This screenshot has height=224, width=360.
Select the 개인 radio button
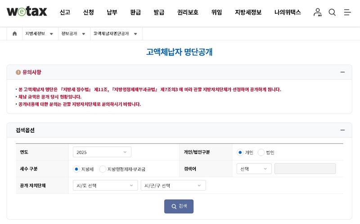click(240, 152)
